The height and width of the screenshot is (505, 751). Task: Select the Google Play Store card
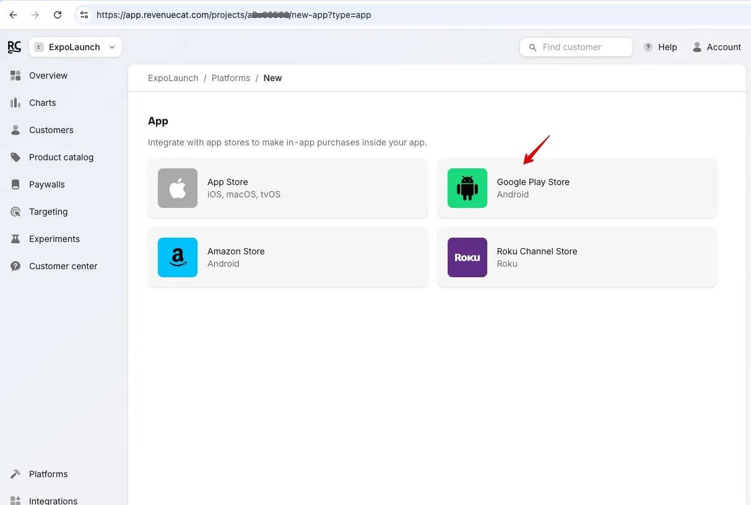click(x=577, y=188)
